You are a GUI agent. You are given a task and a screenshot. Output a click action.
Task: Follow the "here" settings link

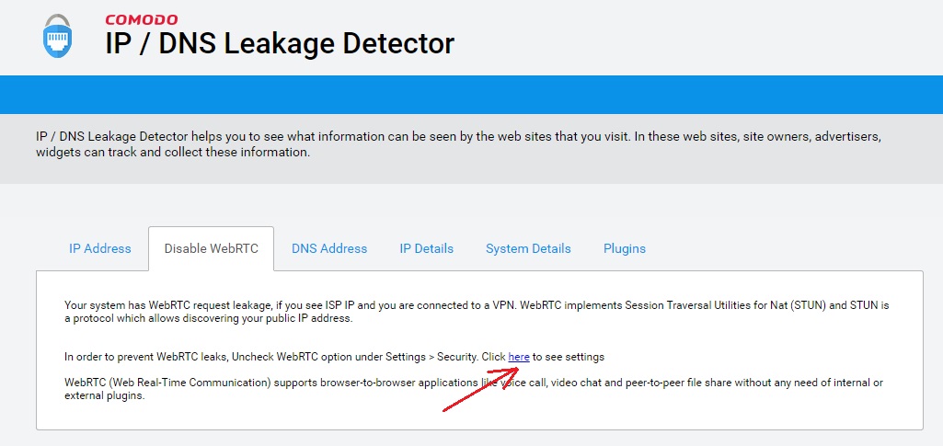point(519,357)
